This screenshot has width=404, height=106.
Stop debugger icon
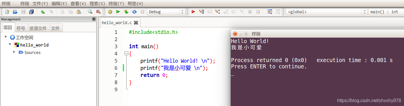click(x=258, y=12)
